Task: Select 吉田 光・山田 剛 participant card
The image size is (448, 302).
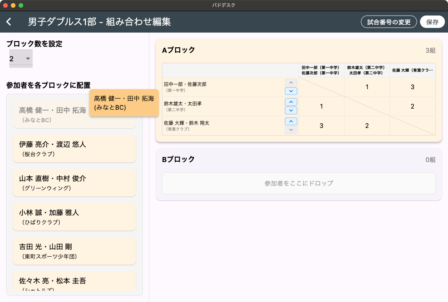Action: pyautogui.click(x=74, y=251)
